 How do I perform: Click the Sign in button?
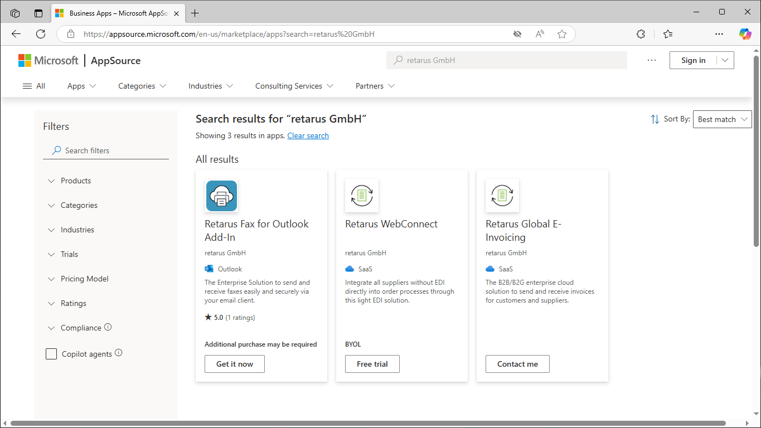click(x=693, y=60)
